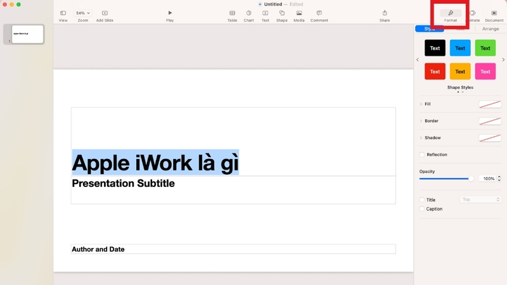Apply the black Text shape style
Image resolution: width=507 pixels, height=285 pixels.
(x=435, y=48)
